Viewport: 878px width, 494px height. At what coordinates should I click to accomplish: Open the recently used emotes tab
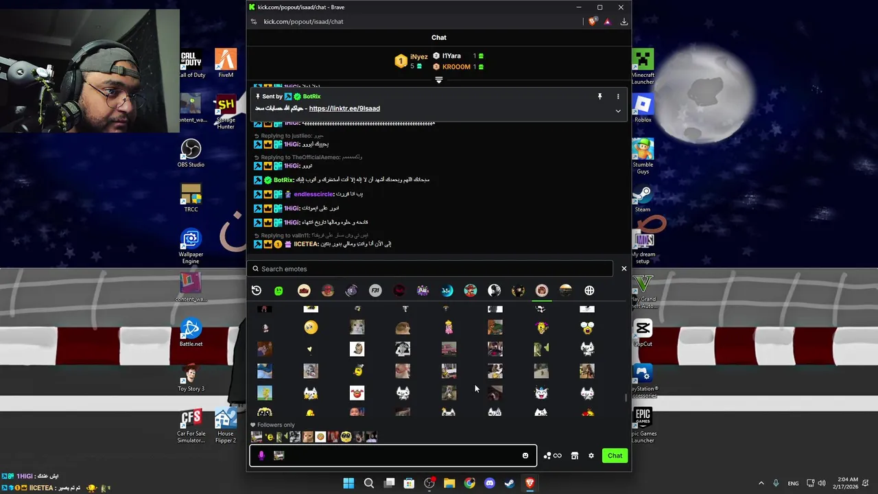point(257,291)
